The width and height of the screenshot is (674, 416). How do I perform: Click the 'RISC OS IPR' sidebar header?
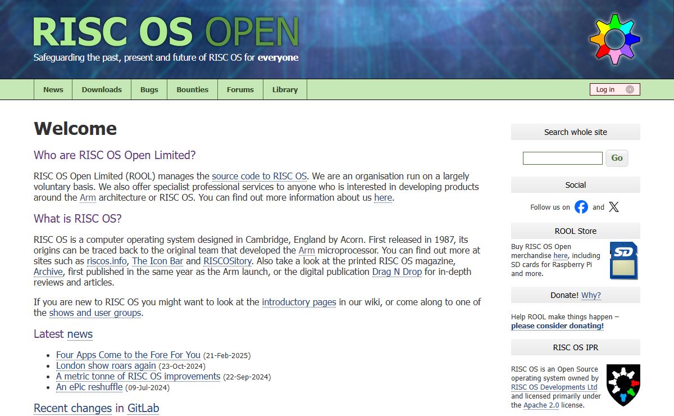coord(576,347)
